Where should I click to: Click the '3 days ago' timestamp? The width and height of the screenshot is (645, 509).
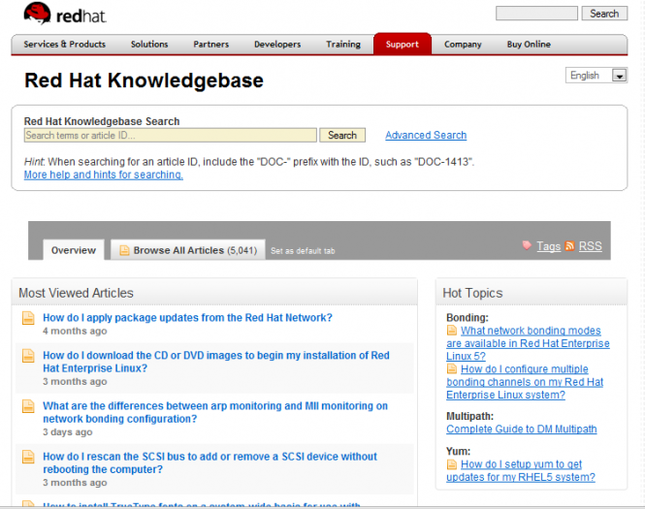point(68,432)
